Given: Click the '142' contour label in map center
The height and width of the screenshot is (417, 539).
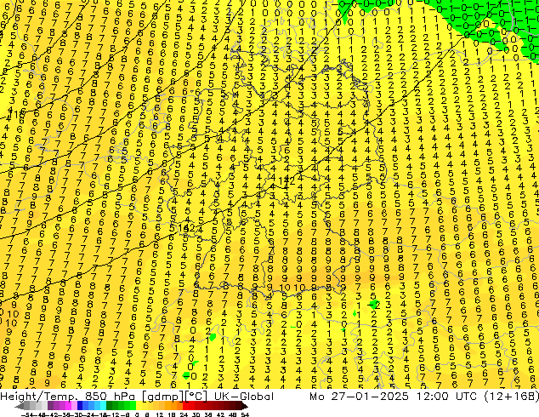Looking at the screenshot, I should [x=286, y=181].
